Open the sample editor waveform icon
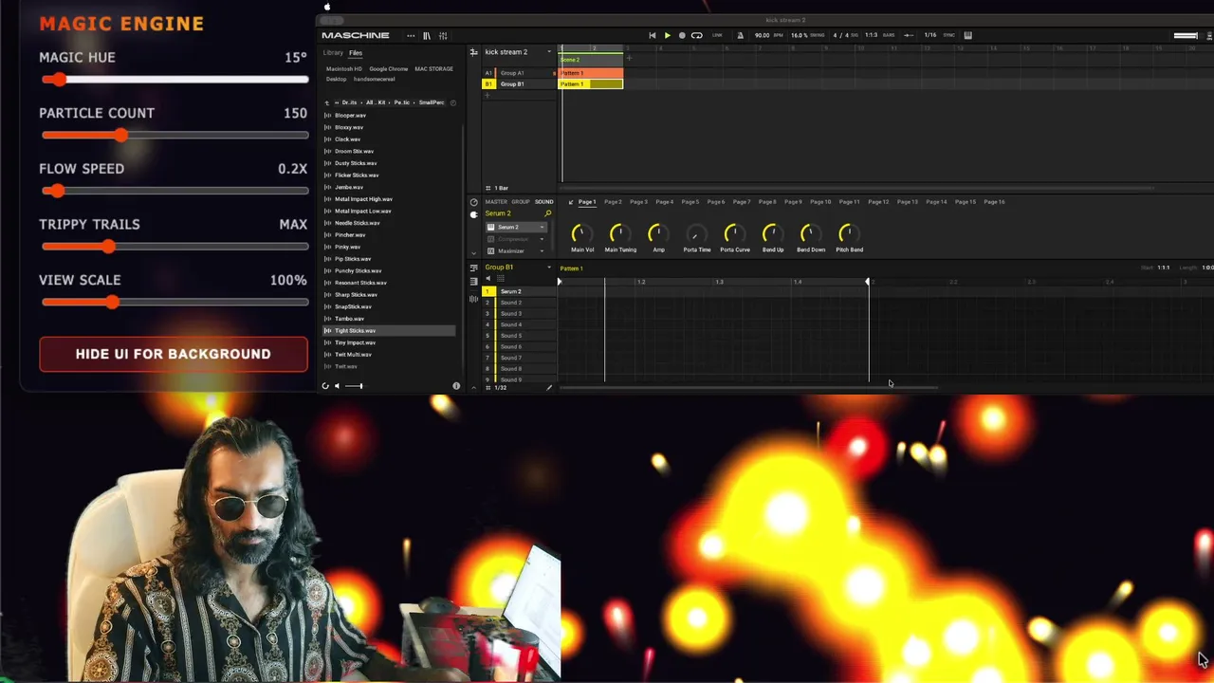The image size is (1214, 683). (474, 299)
